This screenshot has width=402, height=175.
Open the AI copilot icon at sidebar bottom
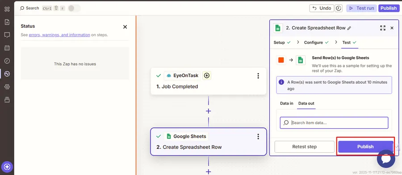pyautogui.click(x=7, y=167)
